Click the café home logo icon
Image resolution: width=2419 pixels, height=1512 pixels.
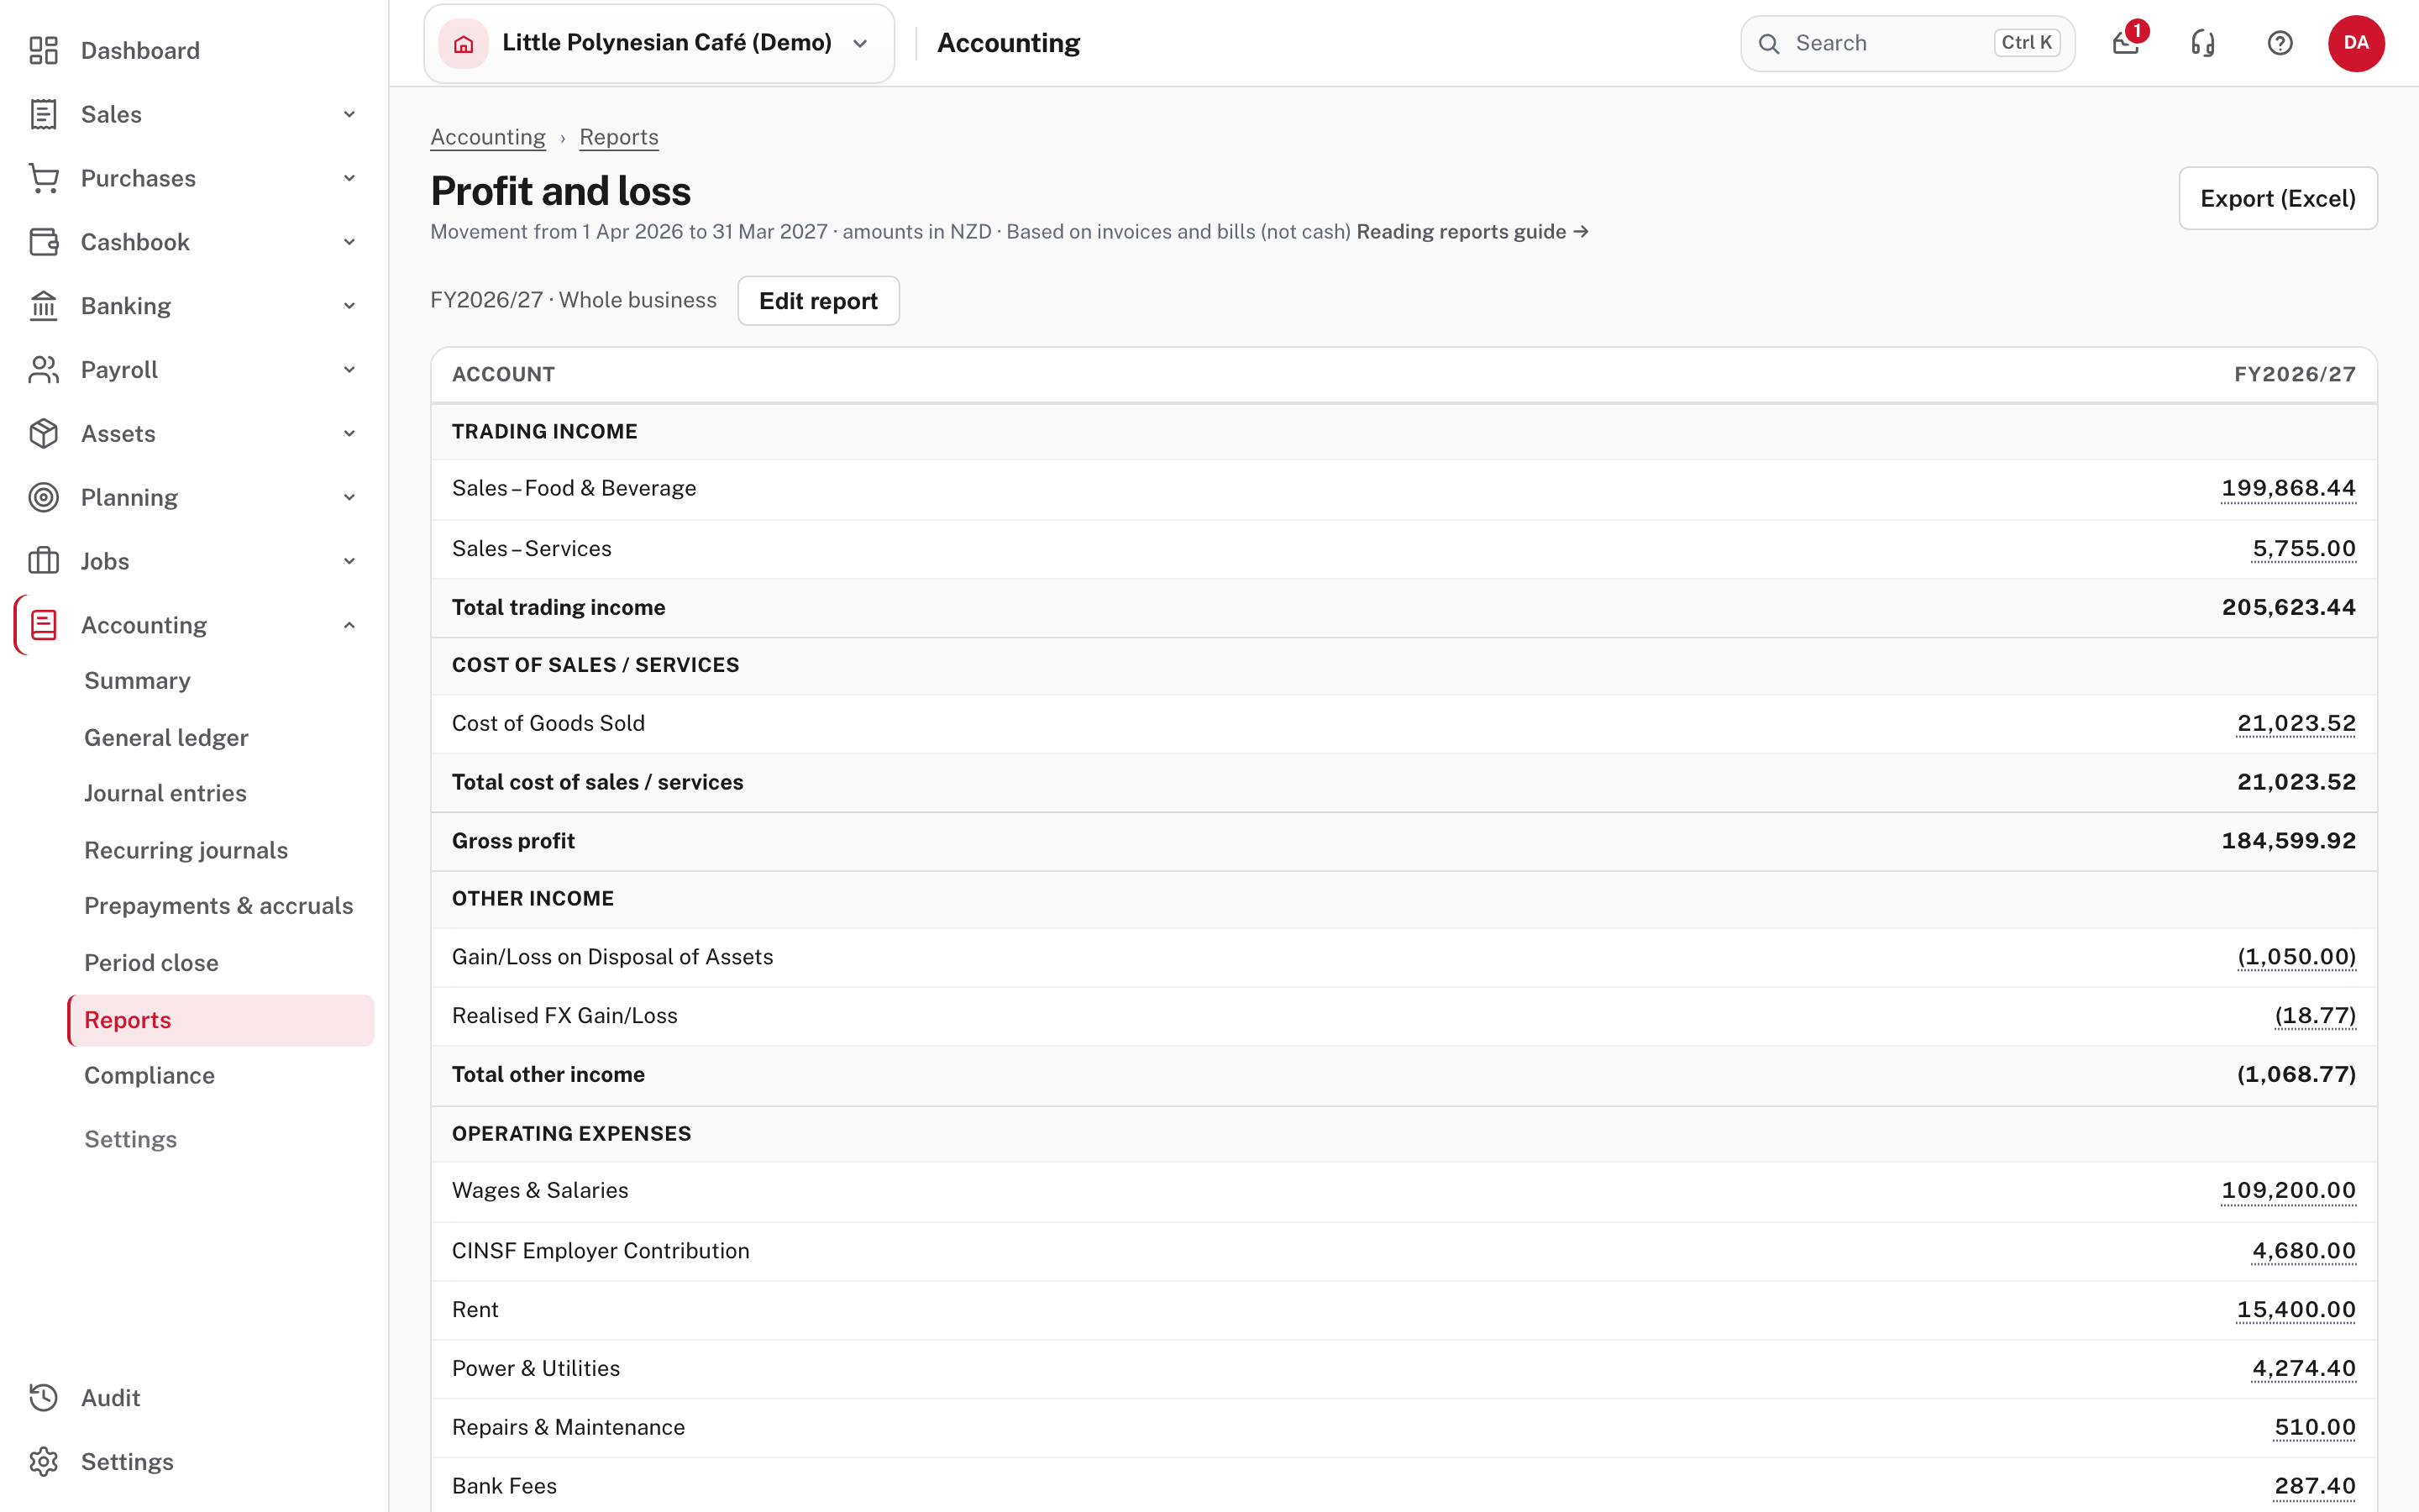[464, 43]
